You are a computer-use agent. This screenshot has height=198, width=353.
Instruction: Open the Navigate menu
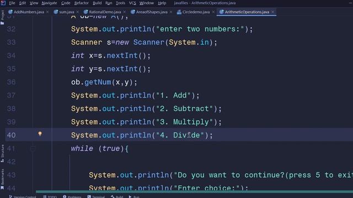click(49, 3)
